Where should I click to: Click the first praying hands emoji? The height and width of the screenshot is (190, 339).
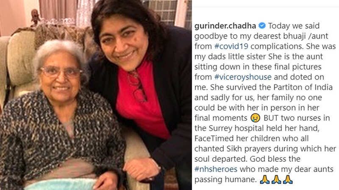(x=265, y=179)
